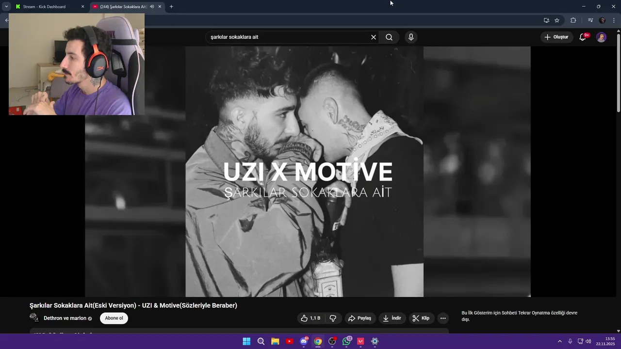The width and height of the screenshot is (621, 349).
Task: Click the Bu İlk Gösterim chat replay notice
Action: pyautogui.click(x=519, y=316)
